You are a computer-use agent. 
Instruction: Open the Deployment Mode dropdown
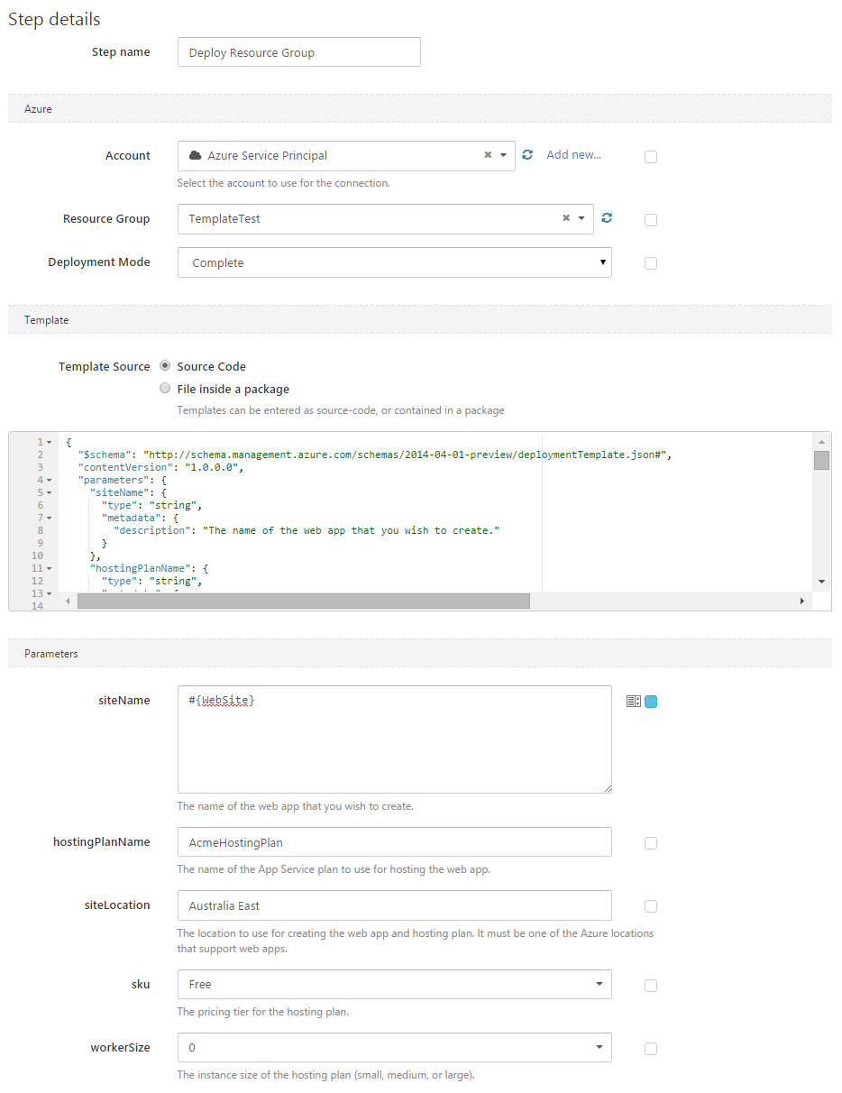point(395,262)
